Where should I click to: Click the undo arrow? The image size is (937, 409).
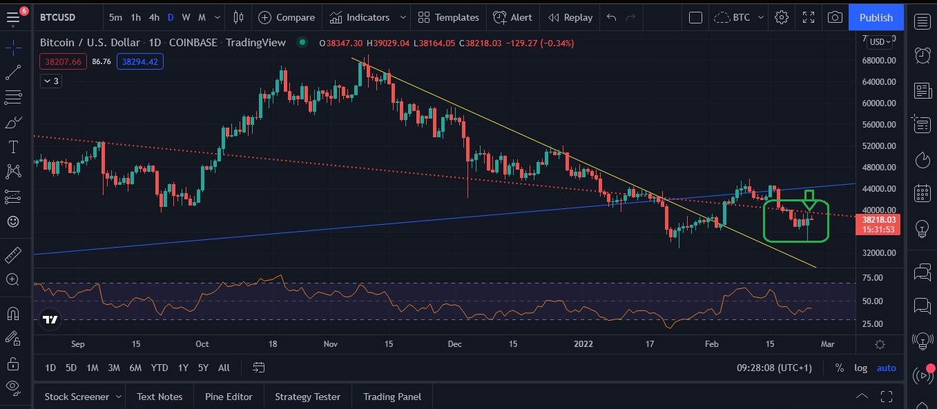point(611,17)
